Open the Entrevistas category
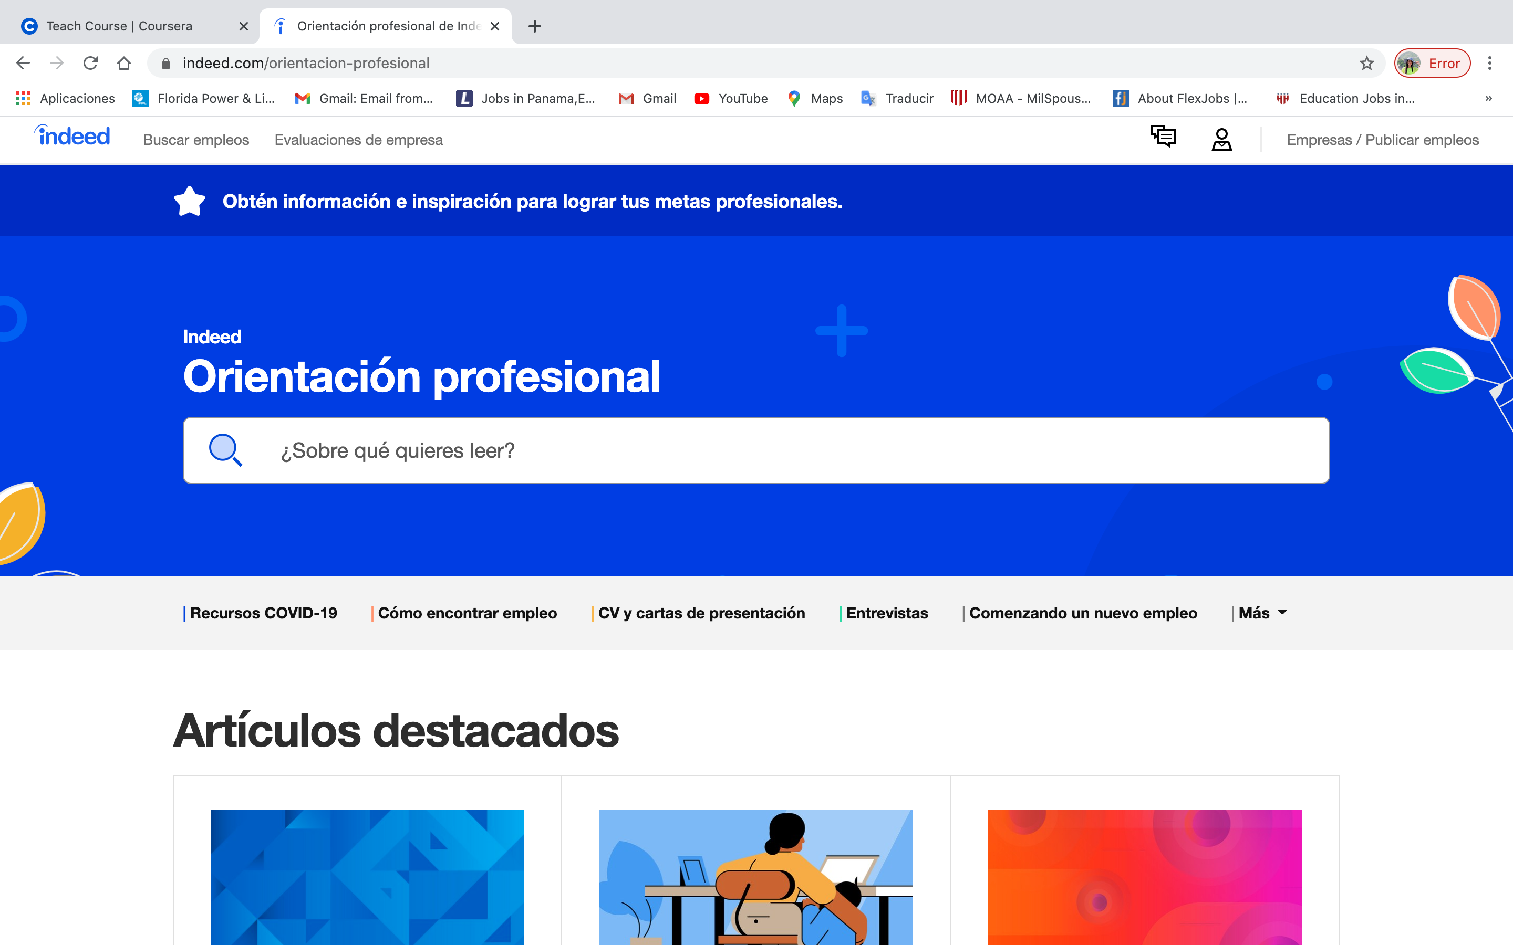 coord(887,613)
